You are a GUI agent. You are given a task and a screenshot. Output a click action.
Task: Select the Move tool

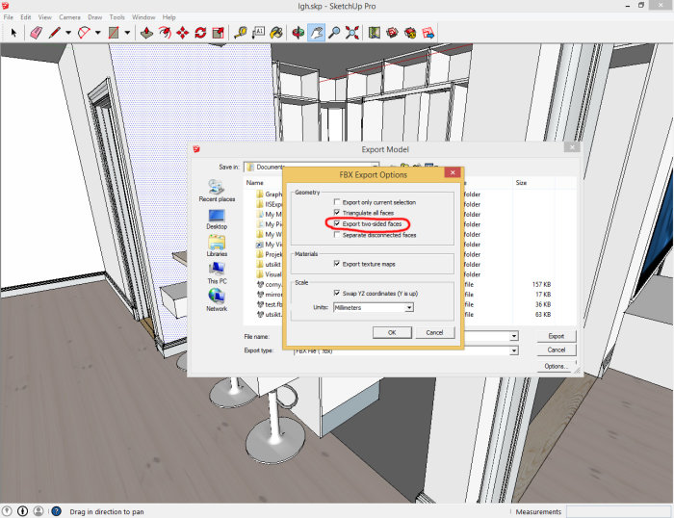pos(183,33)
